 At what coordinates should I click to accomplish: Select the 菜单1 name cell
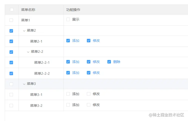[x=41, y=20]
